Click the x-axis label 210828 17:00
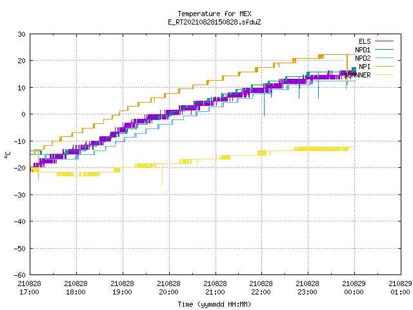Image resolution: width=413 pixels, height=310 pixels. point(29,288)
